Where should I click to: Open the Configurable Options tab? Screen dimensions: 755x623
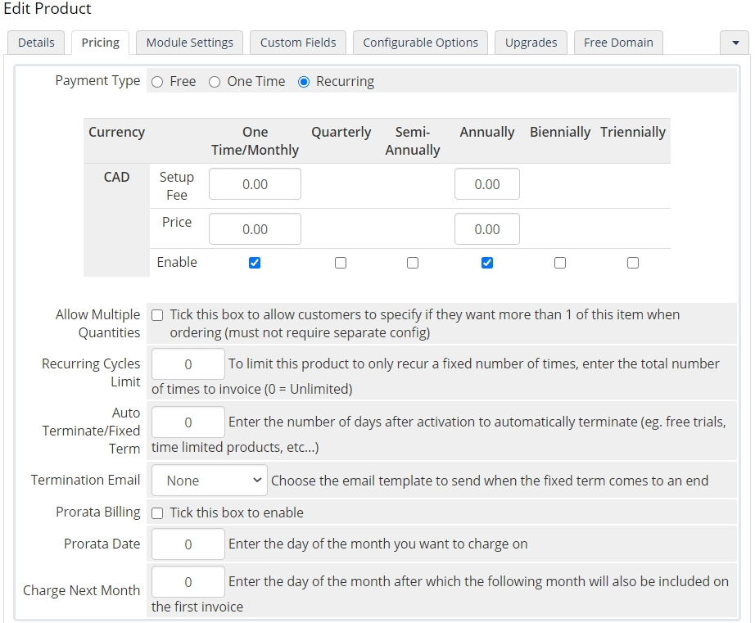420,43
